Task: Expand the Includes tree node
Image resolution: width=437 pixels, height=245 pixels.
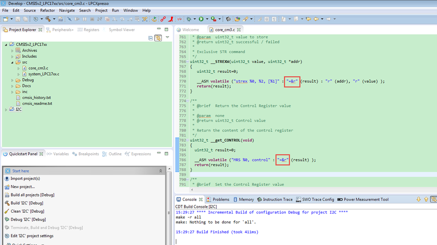Action: coord(12,56)
